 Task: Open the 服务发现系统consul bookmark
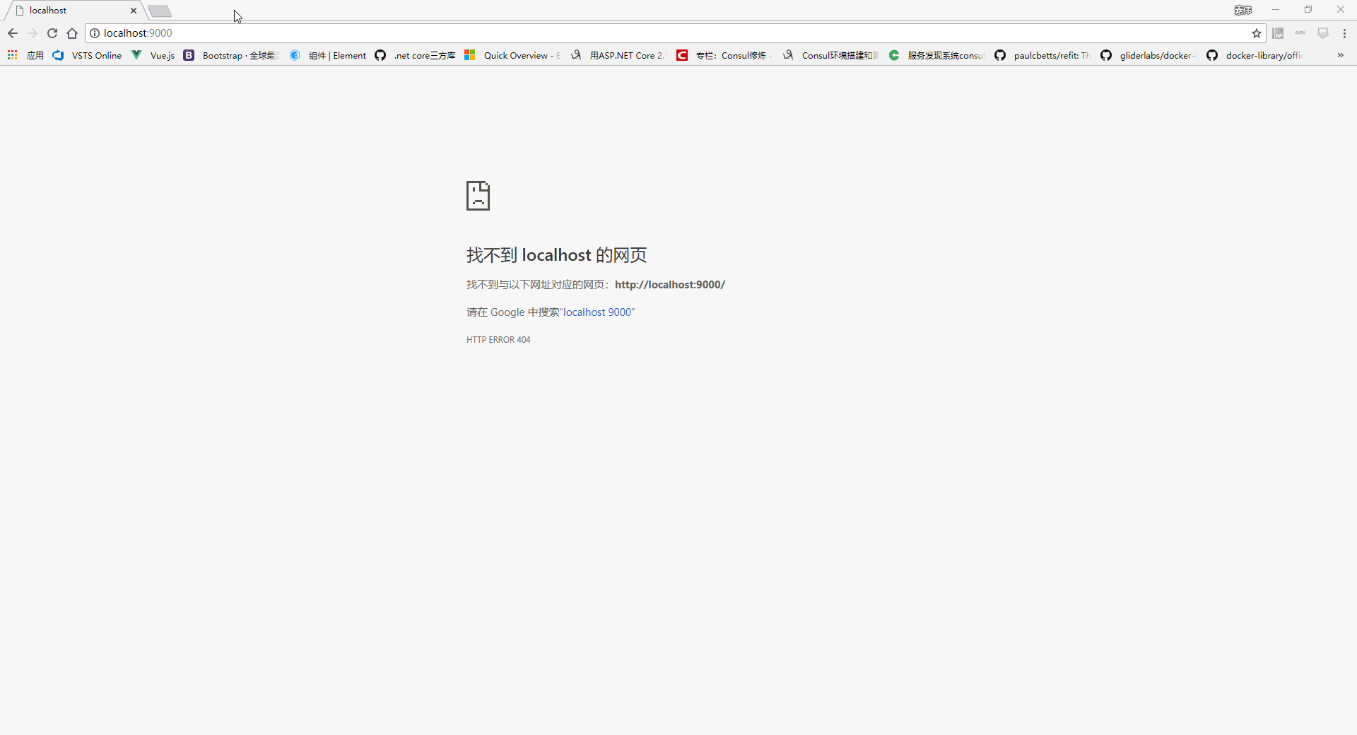coord(936,55)
